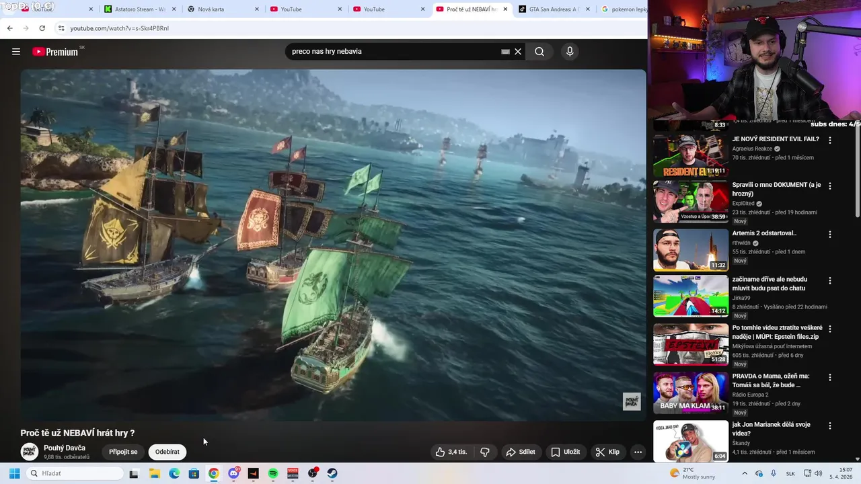Launch Microsoft Edge from taskbar
Viewport: 861px width, 484px height.
point(174,473)
